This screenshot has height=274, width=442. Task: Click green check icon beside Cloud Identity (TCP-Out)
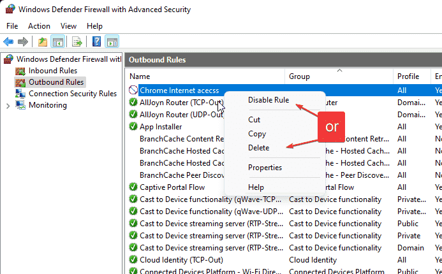click(x=133, y=259)
